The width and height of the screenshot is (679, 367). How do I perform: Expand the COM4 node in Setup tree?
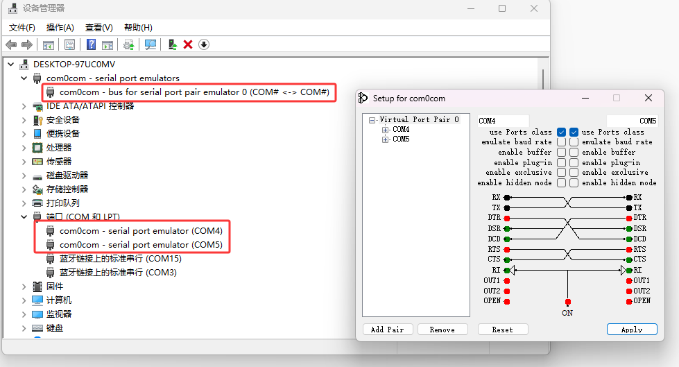click(x=385, y=130)
